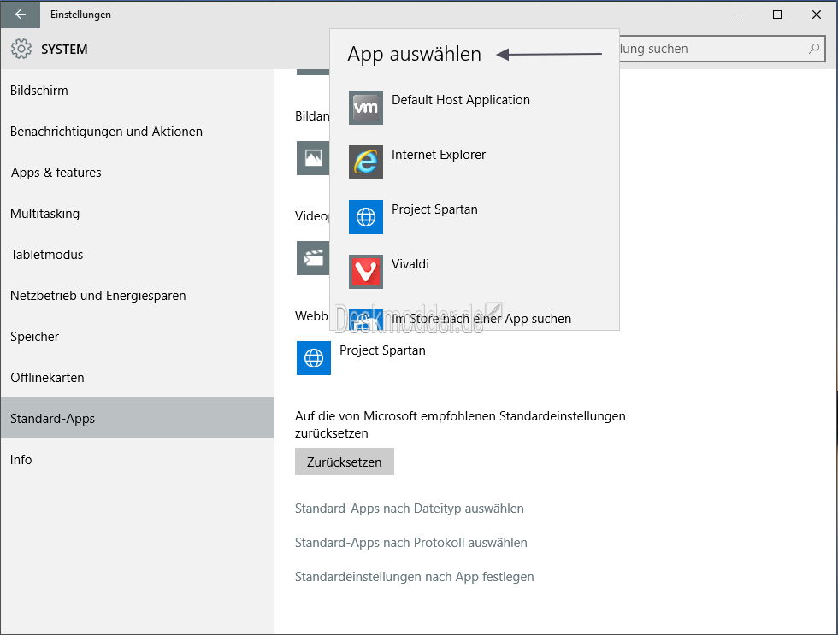Switch to Tabletmodus settings
The image size is (838, 635).
[138, 254]
